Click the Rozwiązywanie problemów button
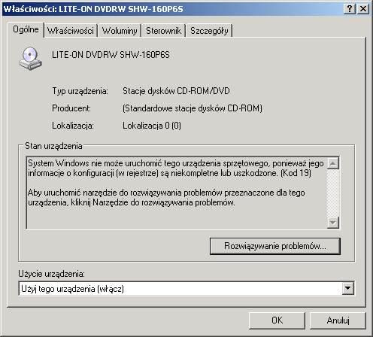The width and height of the screenshot is (373, 337). point(275,246)
